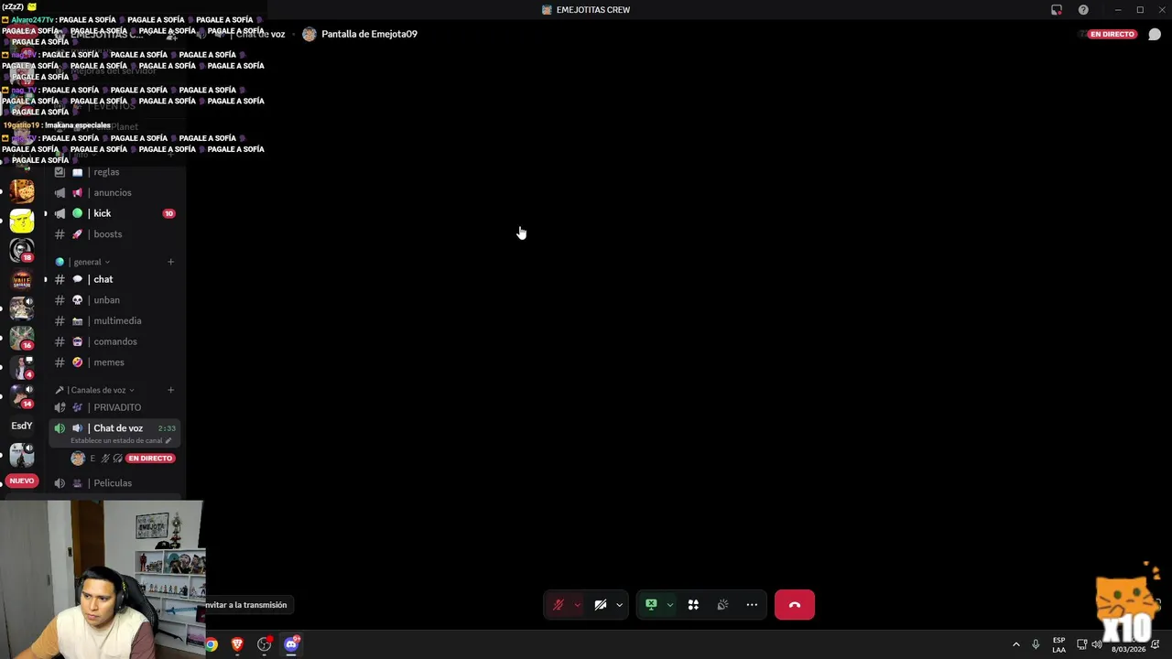This screenshot has height=659, width=1172.
Task: Open the Valle Salvaje server icon
Action: [x=22, y=279]
